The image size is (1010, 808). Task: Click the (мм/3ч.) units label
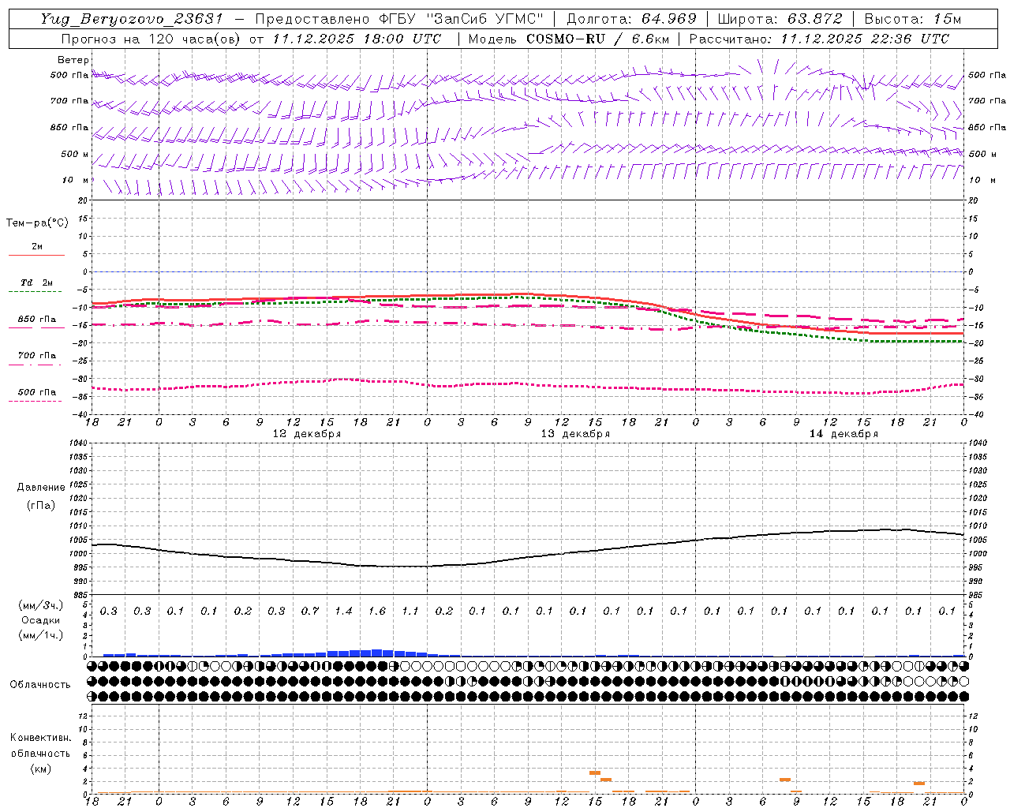tap(41, 605)
